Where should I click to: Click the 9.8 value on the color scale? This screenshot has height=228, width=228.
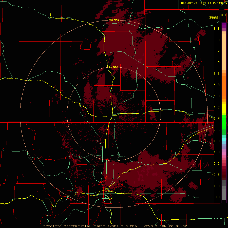[x=217, y=28]
